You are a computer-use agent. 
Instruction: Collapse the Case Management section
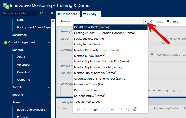pos(49,43)
